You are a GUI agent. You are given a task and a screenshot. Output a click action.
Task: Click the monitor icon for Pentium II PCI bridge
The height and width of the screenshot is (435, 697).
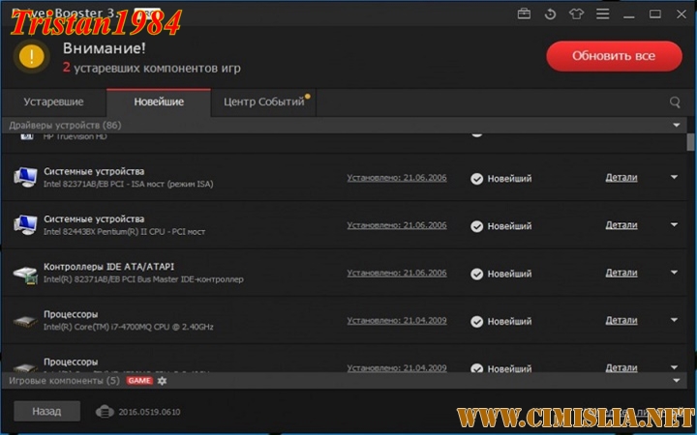(25, 225)
